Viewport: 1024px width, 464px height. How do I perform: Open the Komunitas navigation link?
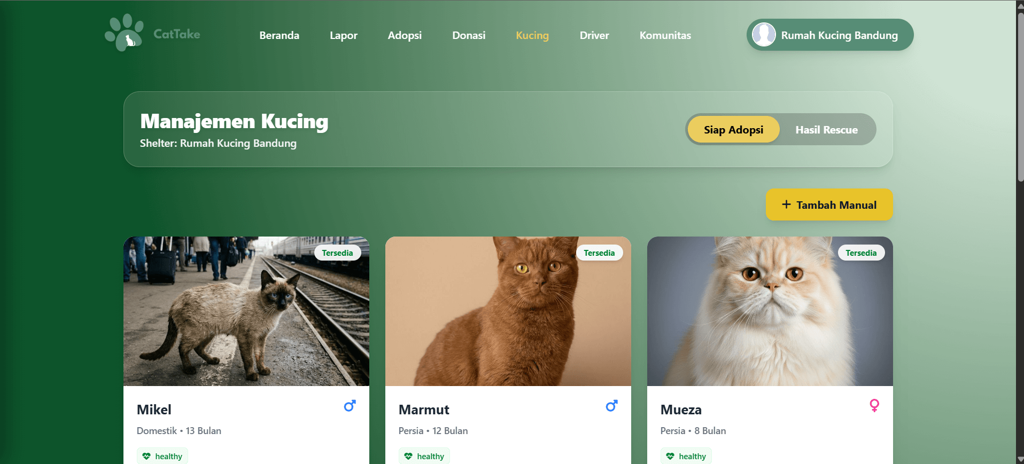[665, 35]
